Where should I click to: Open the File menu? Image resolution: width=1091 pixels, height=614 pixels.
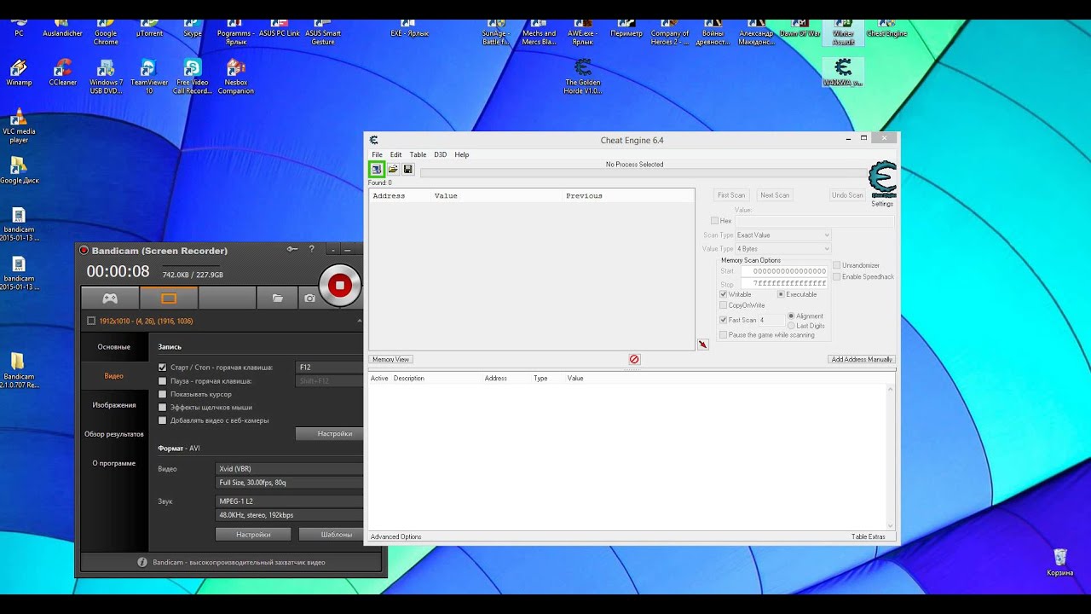(x=377, y=154)
